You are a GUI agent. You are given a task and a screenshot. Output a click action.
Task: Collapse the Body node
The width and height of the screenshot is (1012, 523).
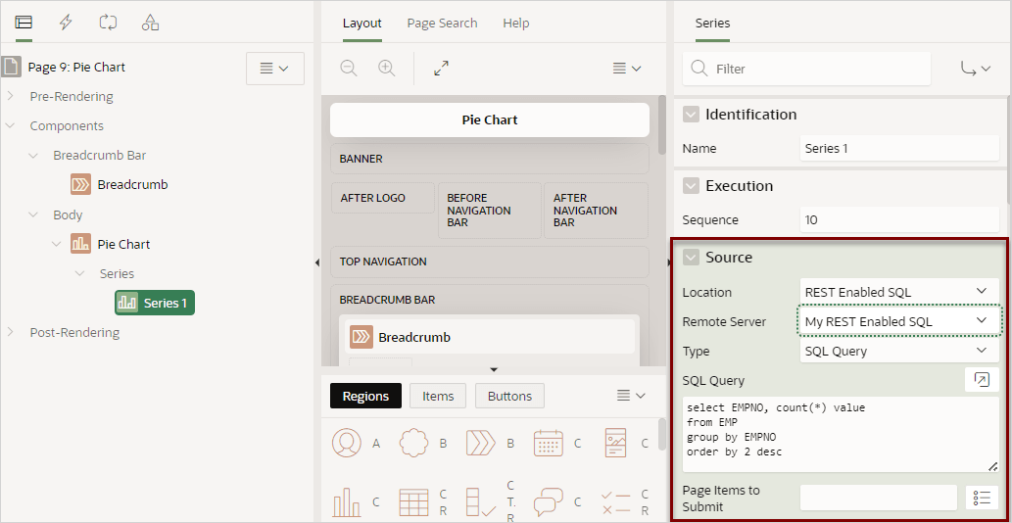coord(33,214)
